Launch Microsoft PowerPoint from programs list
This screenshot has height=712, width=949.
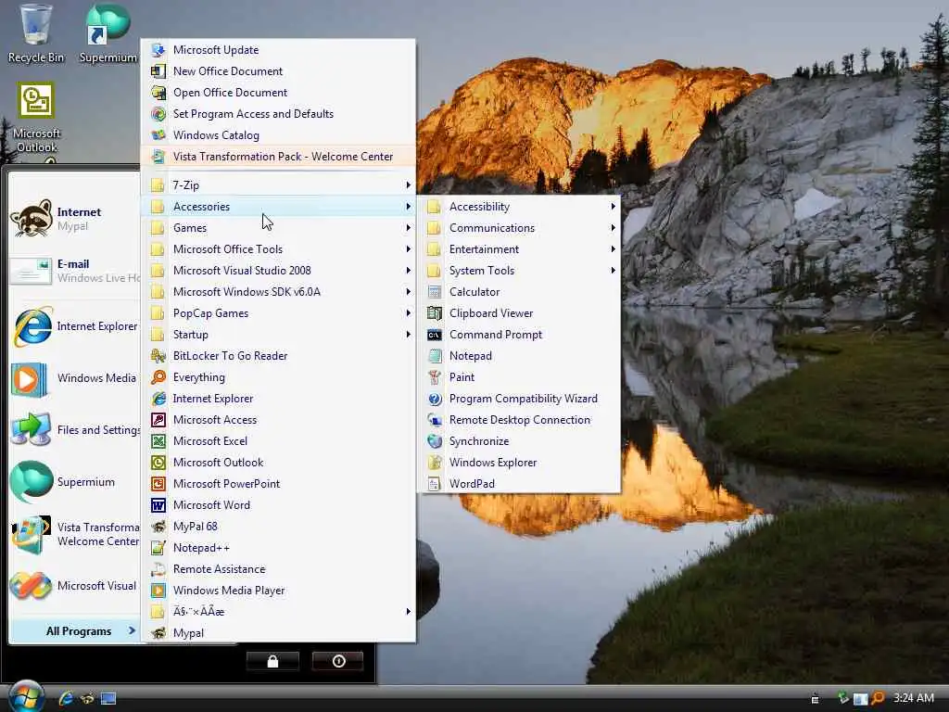pyautogui.click(x=278, y=484)
